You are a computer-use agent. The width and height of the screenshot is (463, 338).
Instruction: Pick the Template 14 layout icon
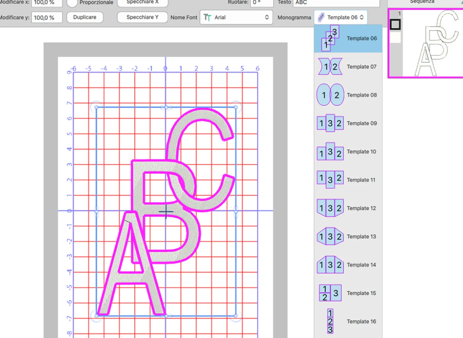pos(330,265)
